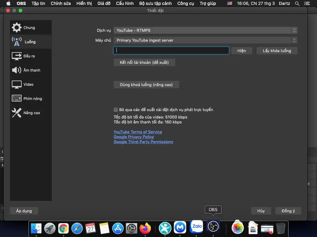Confirm with the Đồng ý button
317x237 pixels.
pyautogui.click(x=288, y=211)
